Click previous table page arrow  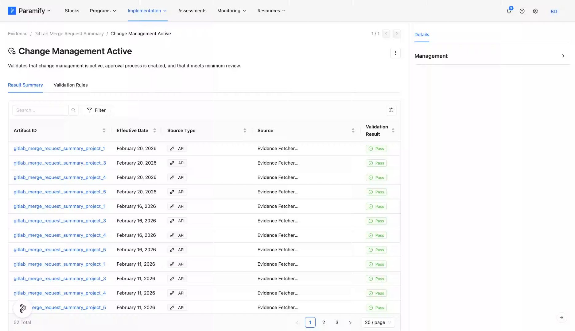(297, 322)
